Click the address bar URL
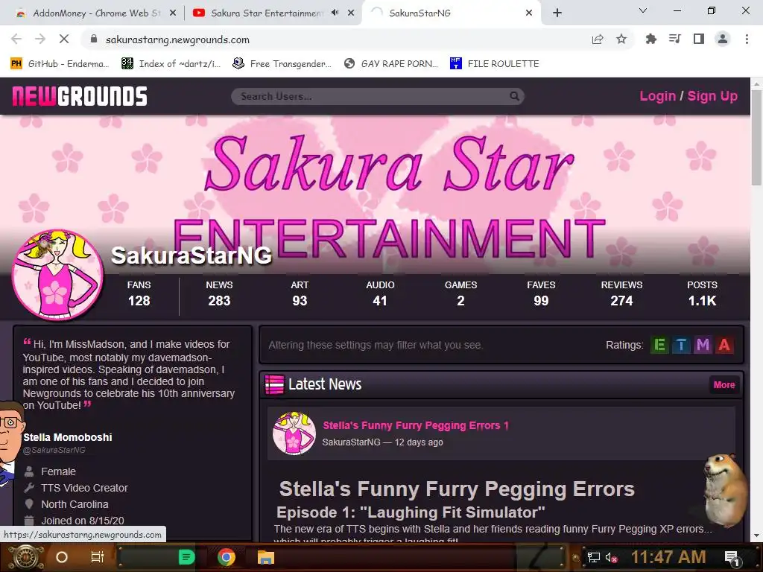Viewport: 763px width, 572px height. [x=177, y=40]
